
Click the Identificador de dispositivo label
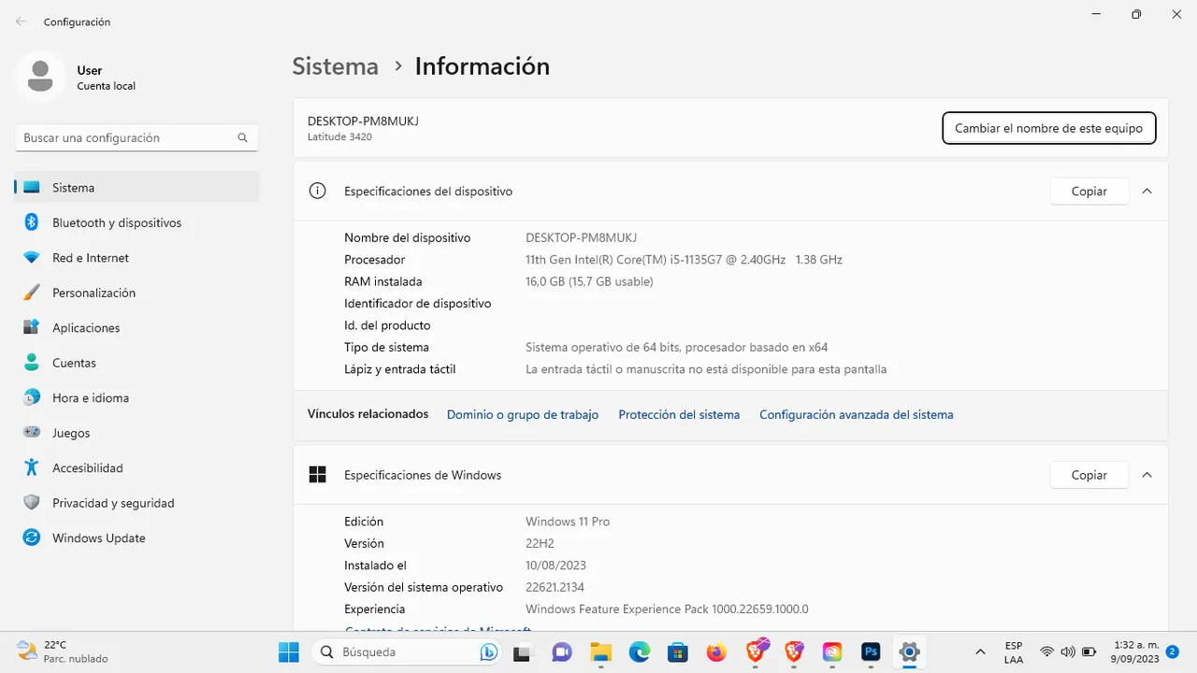pos(417,304)
